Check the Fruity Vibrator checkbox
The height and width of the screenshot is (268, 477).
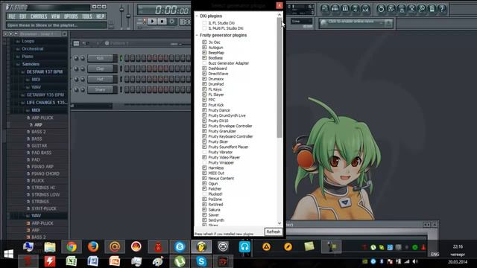click(204, 152)
